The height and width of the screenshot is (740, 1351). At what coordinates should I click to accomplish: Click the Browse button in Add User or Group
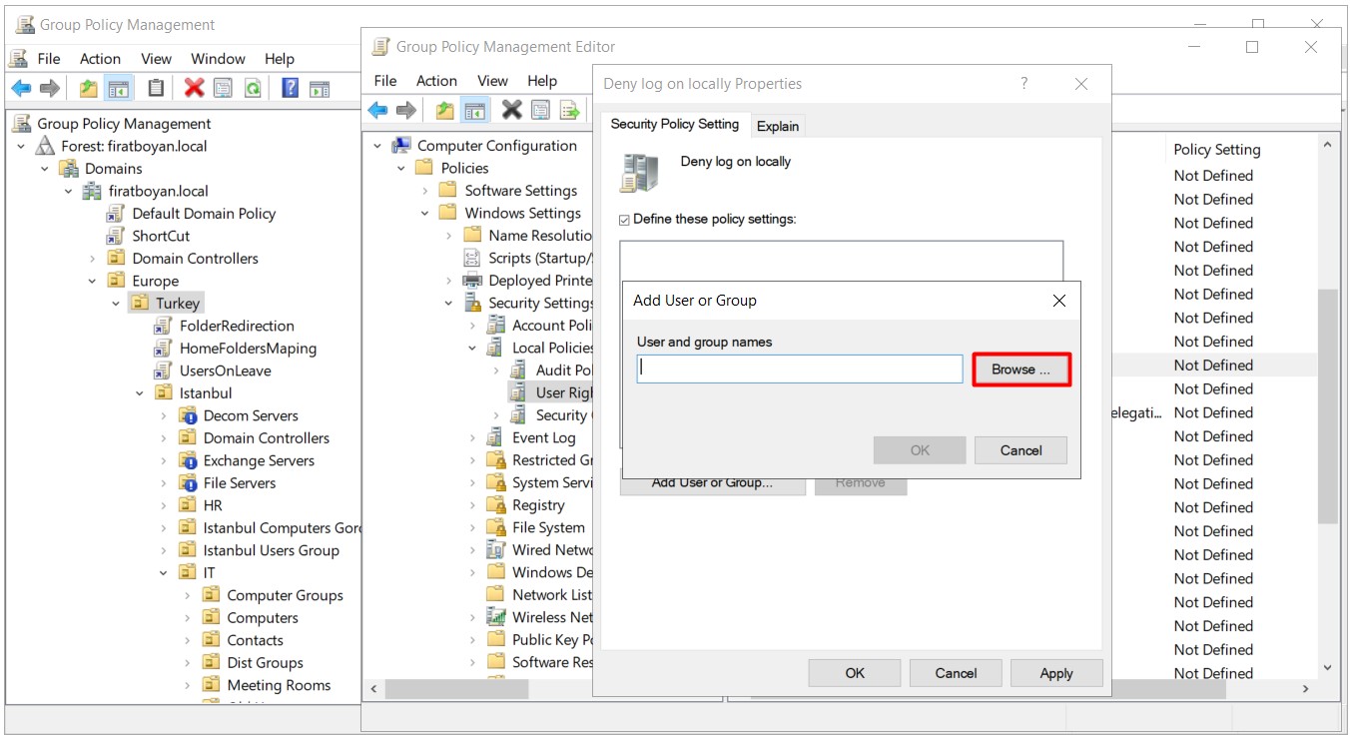coord(1020,370)
